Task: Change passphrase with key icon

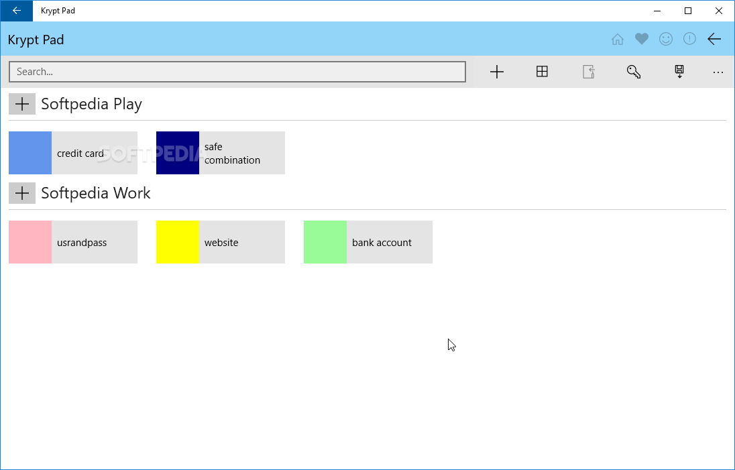Action: 633,72
